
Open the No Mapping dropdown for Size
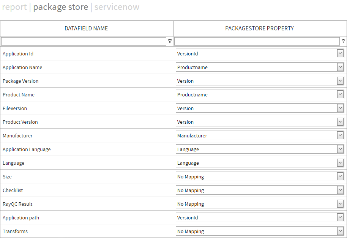(340, 176)
